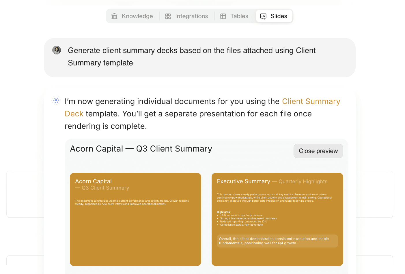Switch to the Integrations tab

[186, 16]
